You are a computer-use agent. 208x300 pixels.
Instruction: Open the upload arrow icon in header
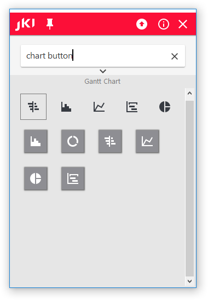(142, 24)
